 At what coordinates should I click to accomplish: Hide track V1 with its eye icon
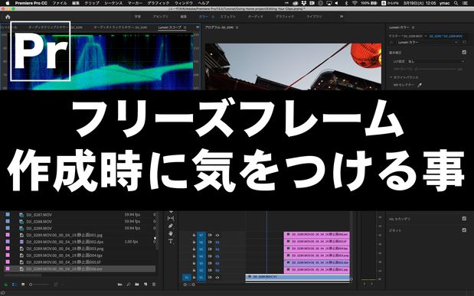217,278
